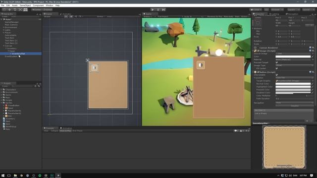Toggle Error Pause in console
317x178 pixels.
tap(77, 131)
